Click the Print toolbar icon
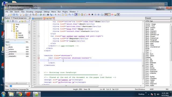This screenshot has height=97, width=172. click(x=26, y=15)
